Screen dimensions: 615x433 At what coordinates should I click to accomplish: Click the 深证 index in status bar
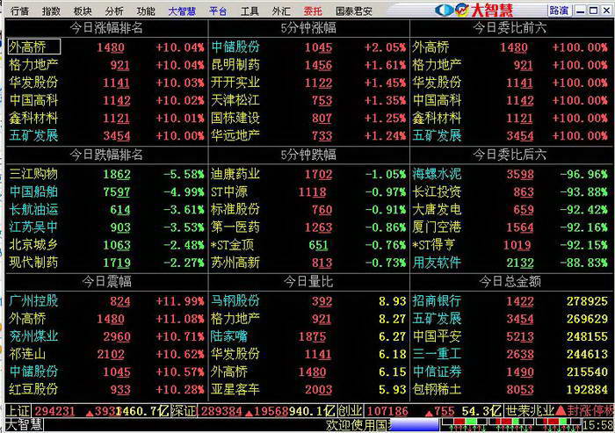click(x=184, y=411)
